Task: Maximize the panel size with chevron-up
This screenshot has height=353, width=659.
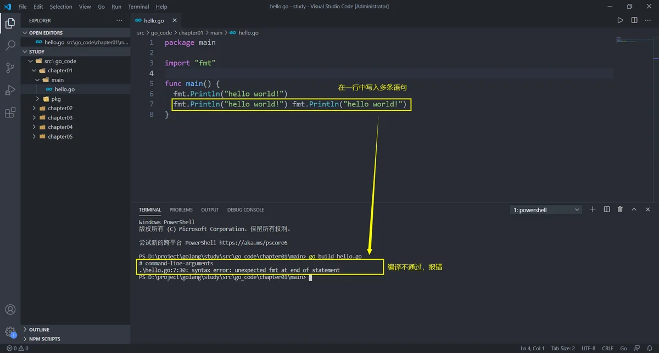Action: (x=634, y=209)
